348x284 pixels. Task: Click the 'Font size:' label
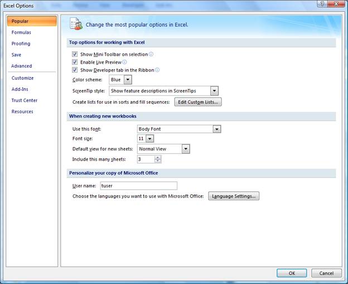pyautogui.click(x=83, y=138)
